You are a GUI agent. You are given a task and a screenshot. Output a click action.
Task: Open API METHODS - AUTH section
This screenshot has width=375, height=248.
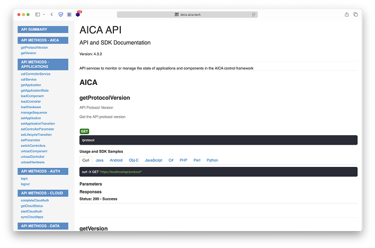pos(43,171)
